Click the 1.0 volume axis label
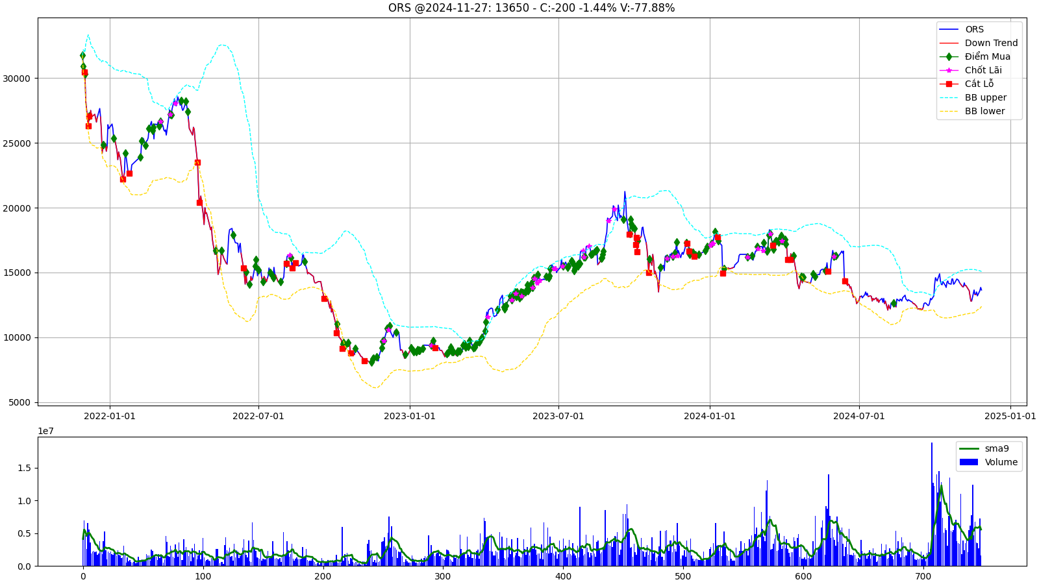 coord(24,501)
